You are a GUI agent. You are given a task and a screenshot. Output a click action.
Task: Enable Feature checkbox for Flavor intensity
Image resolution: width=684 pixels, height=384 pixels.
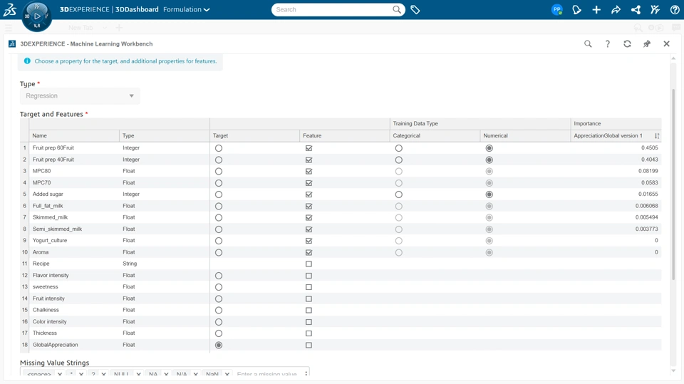click(x=309, y=276)
